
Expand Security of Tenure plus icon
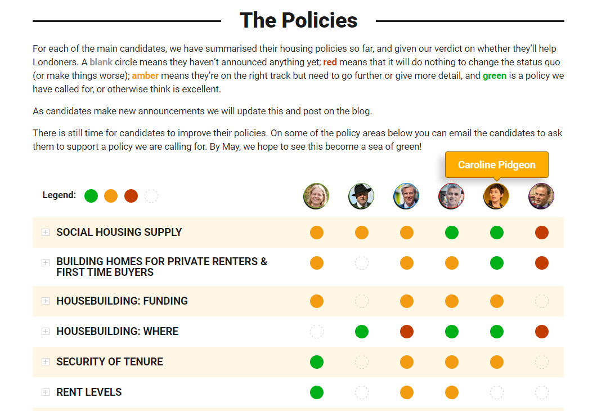pos(46,362)
